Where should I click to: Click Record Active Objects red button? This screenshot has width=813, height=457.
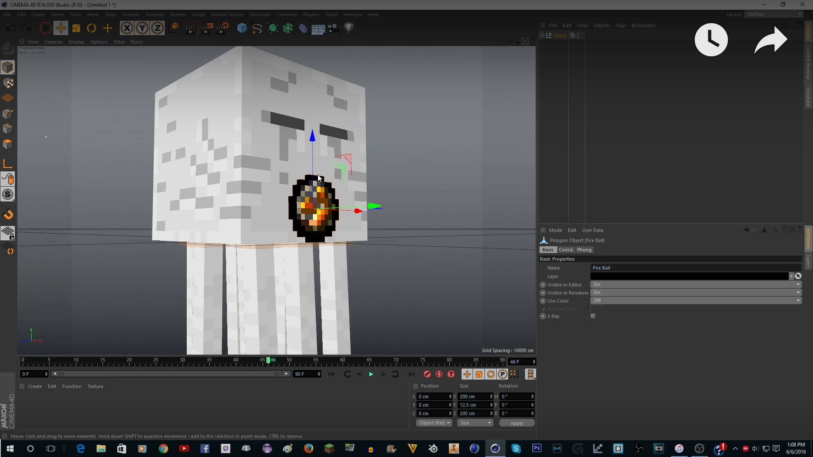[x=427, y=374]
